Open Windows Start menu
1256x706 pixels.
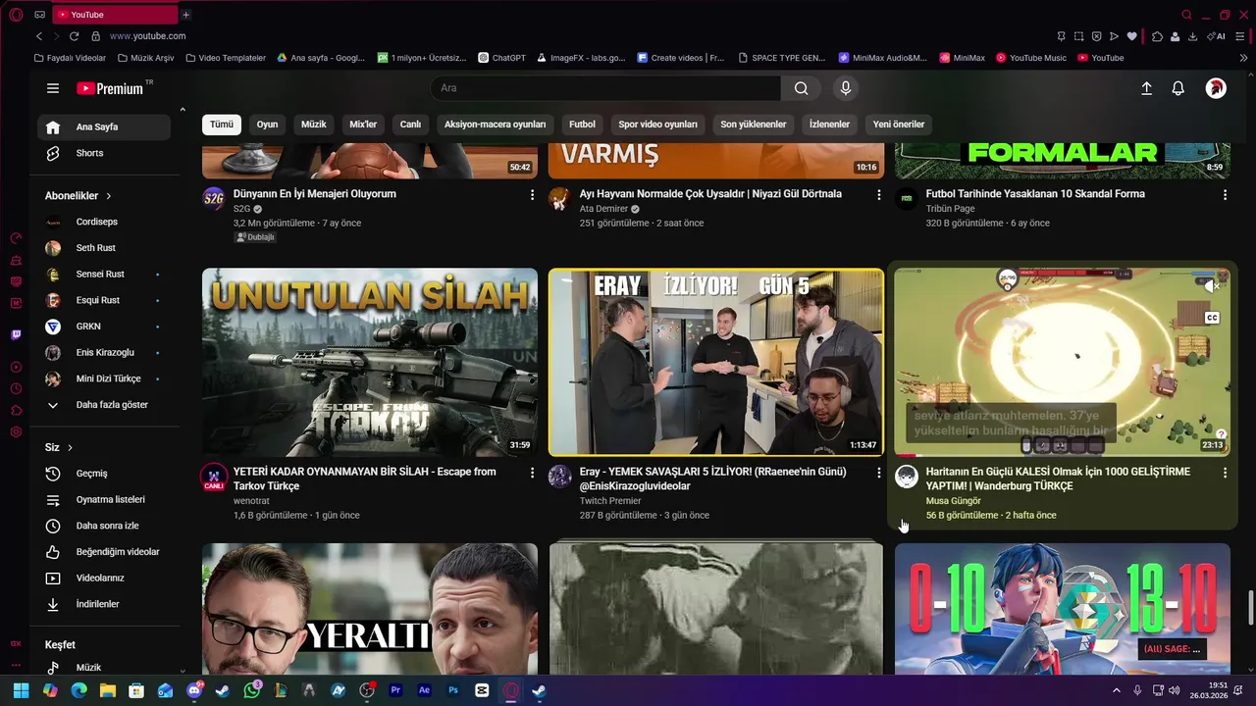pos(21,690)
